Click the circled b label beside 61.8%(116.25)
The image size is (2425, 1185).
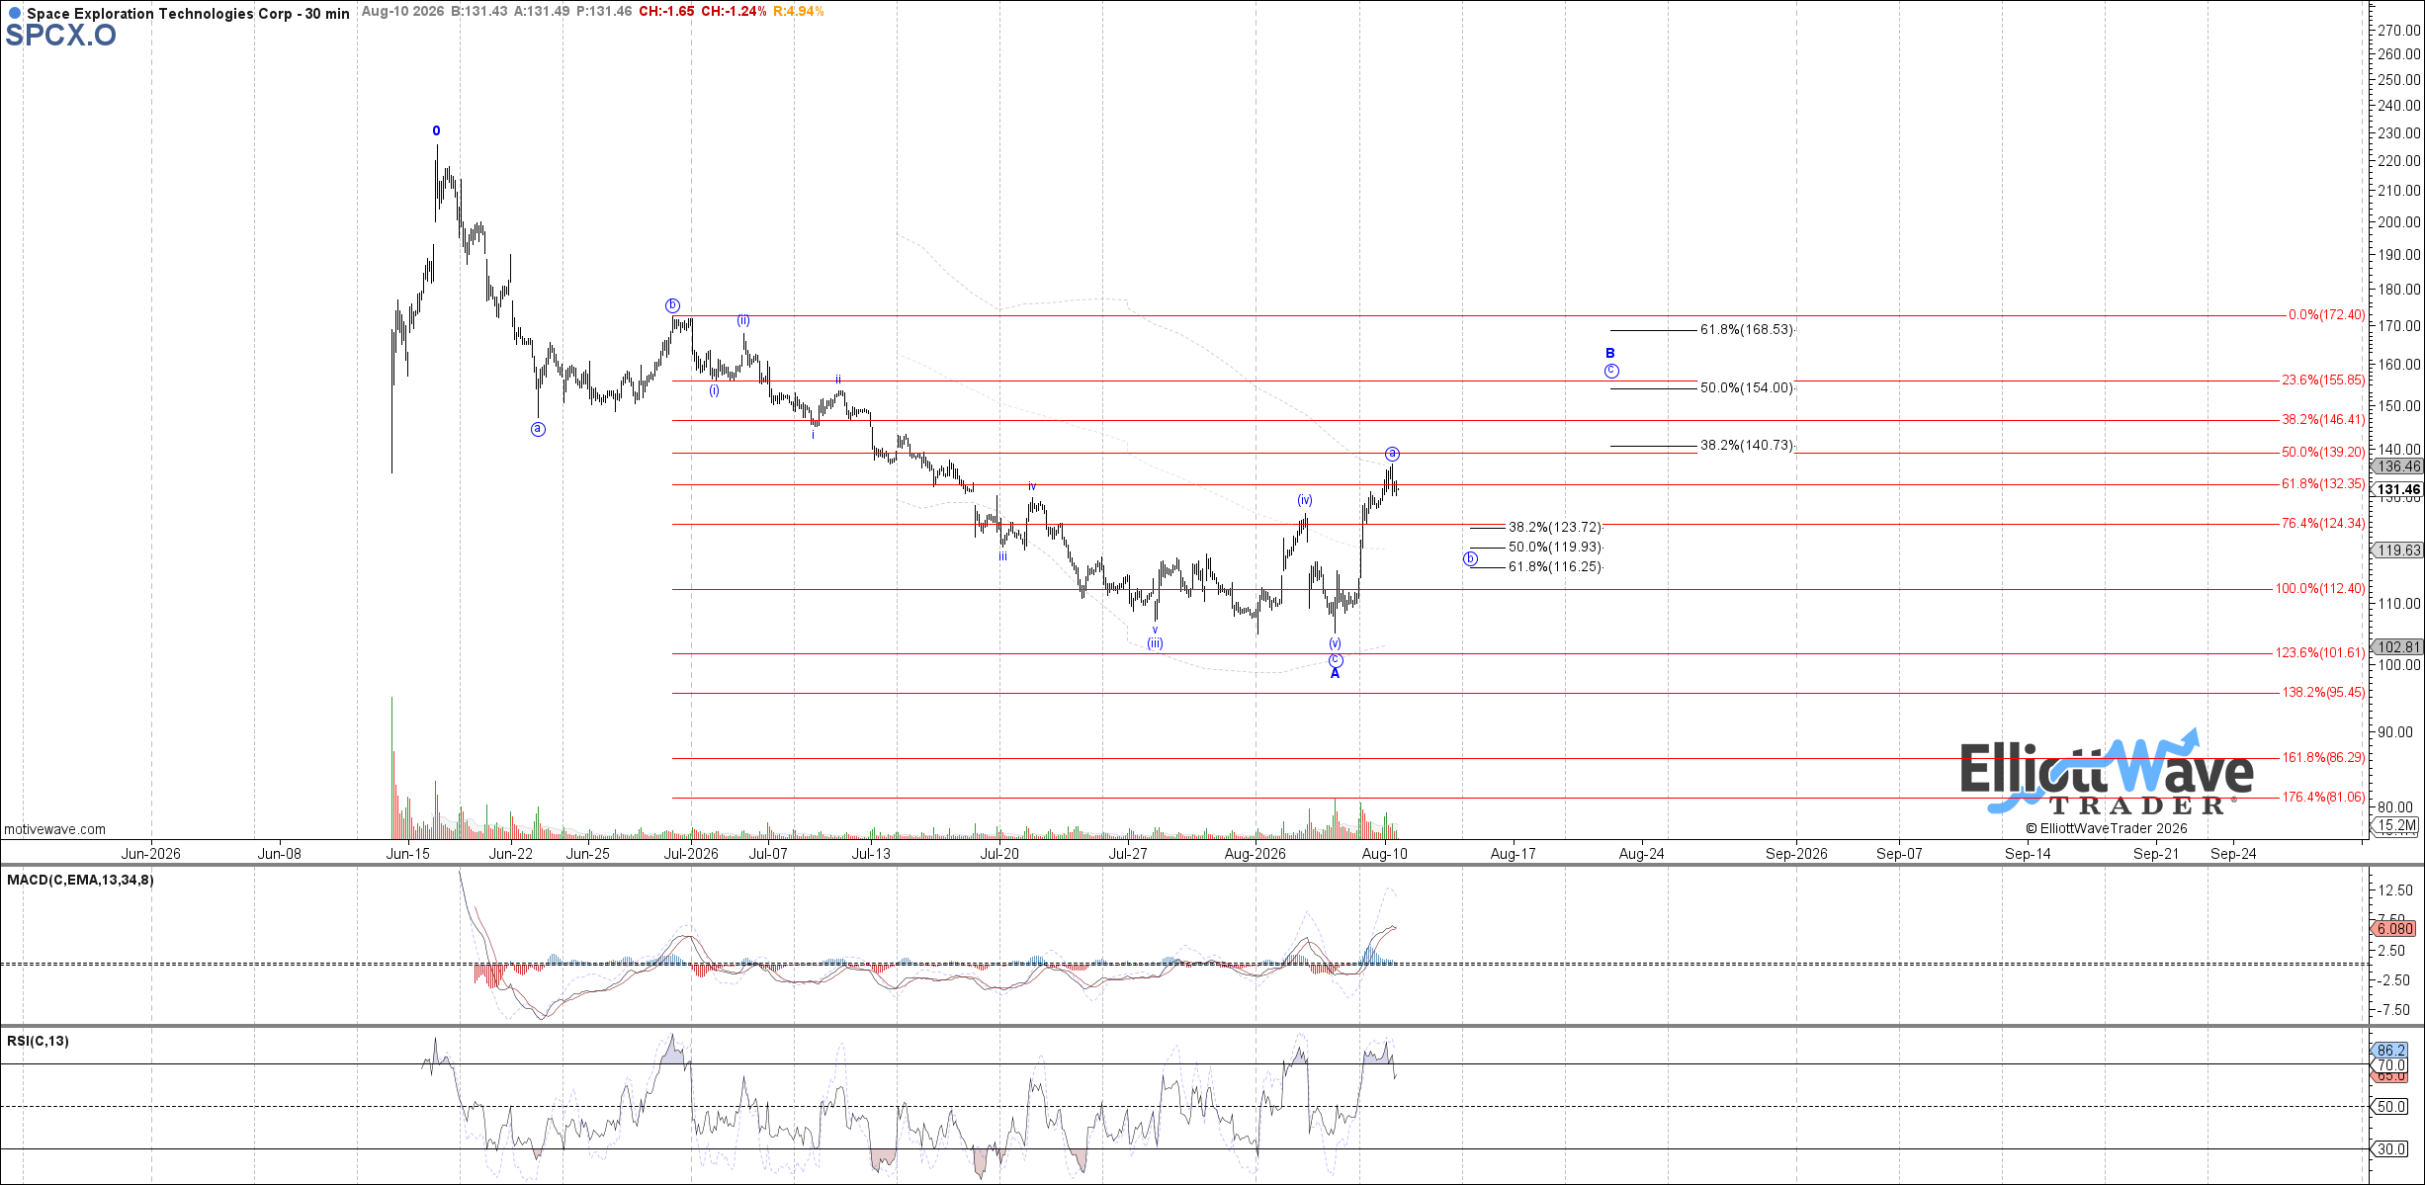pos(1471,559)
